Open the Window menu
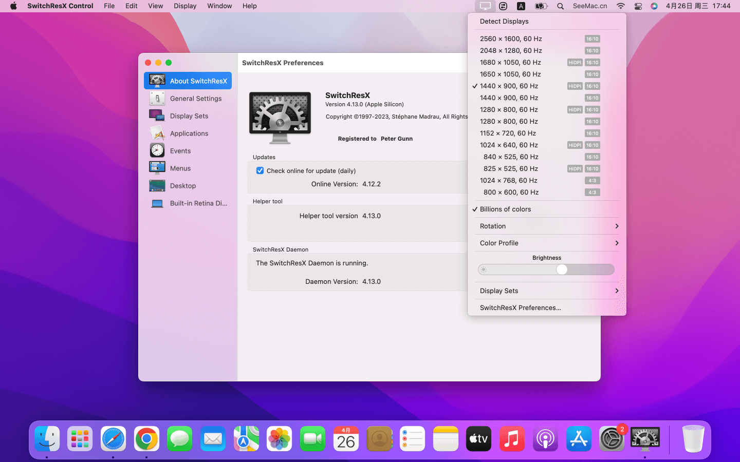 pyautogui.click(x=219, y=6)
